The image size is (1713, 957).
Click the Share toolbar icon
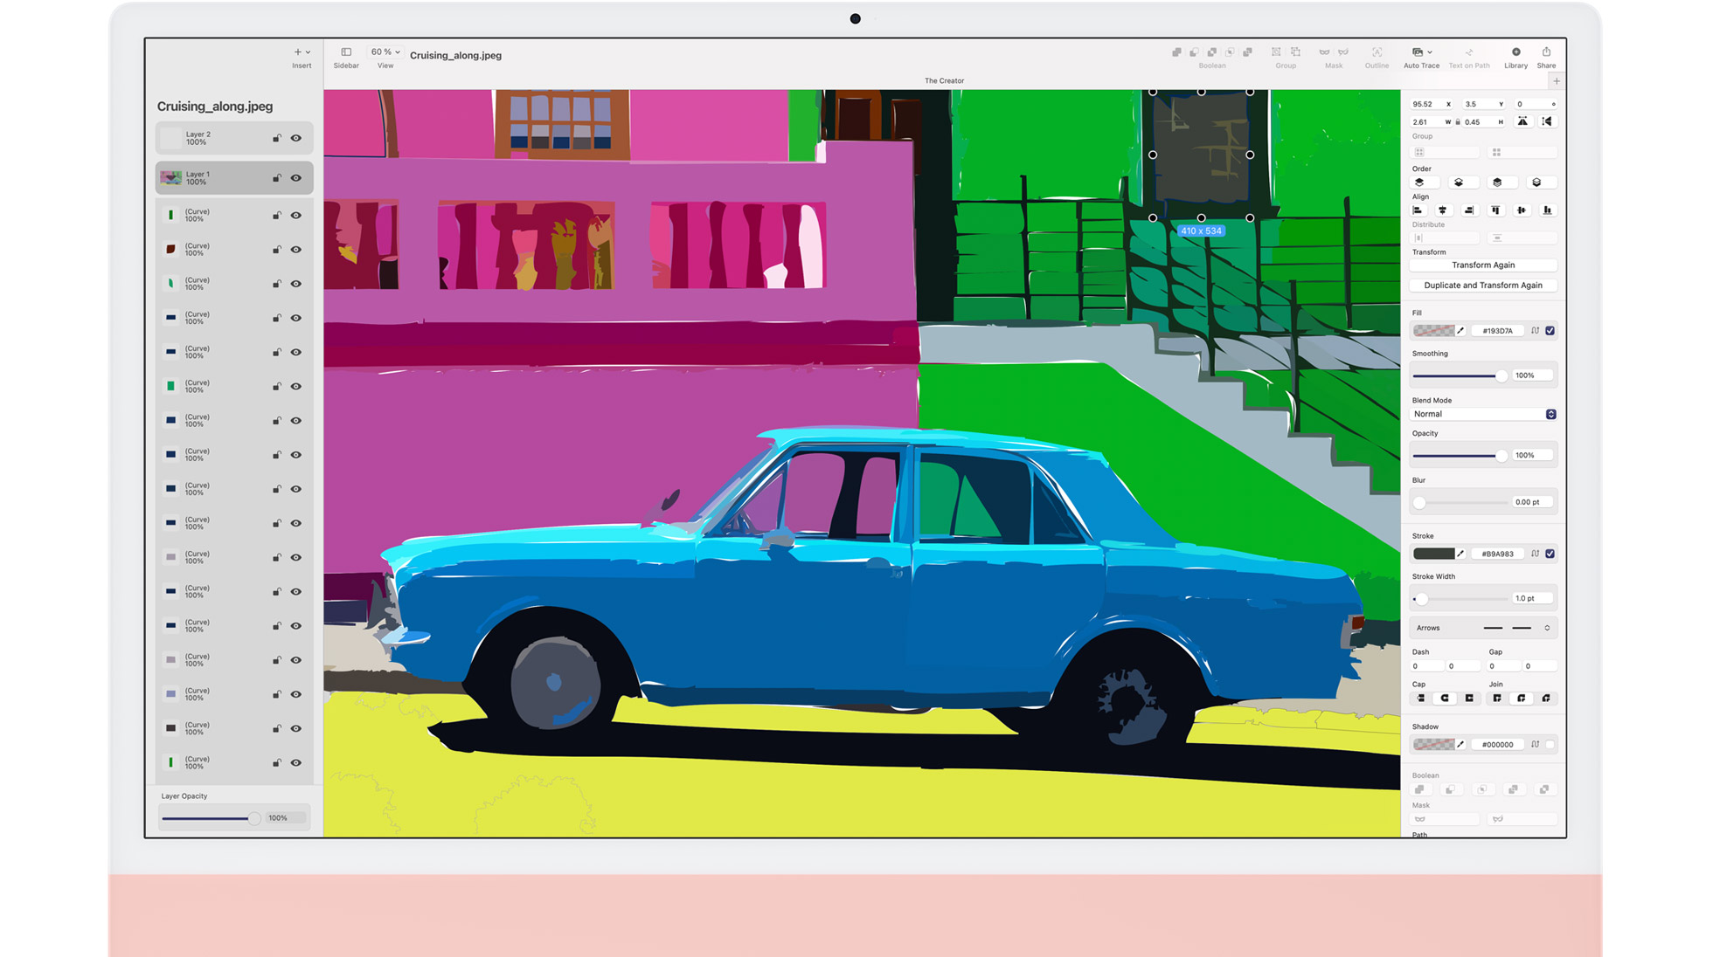1546,52
